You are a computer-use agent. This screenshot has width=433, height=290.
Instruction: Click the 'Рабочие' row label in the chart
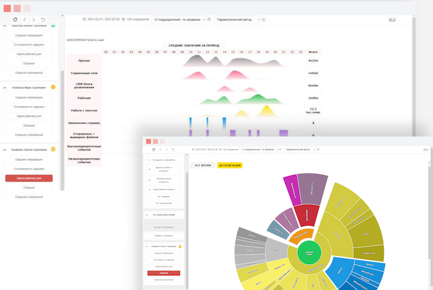(x=84, y=98)
